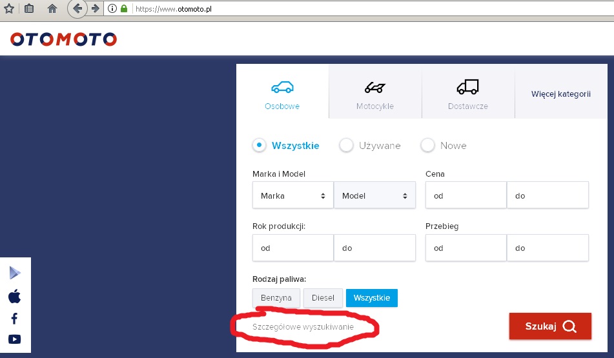614x358 pixels.
Task: Click the bookmark star icon
Action: [8, 8]
